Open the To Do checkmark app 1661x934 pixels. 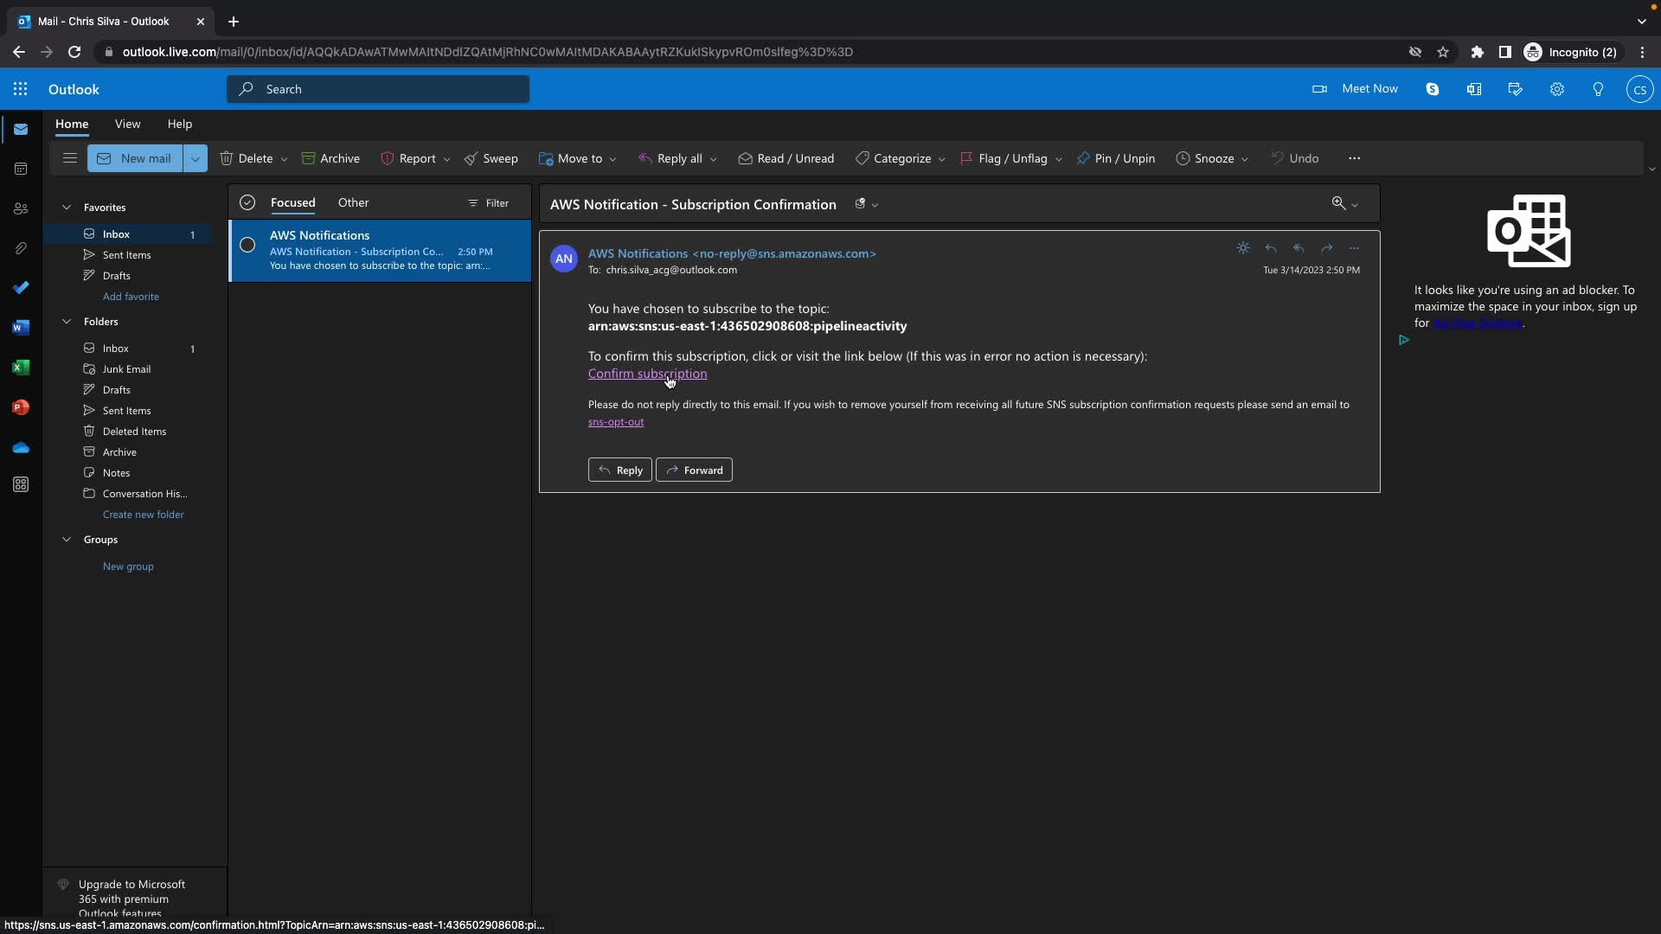click(21, 288)
